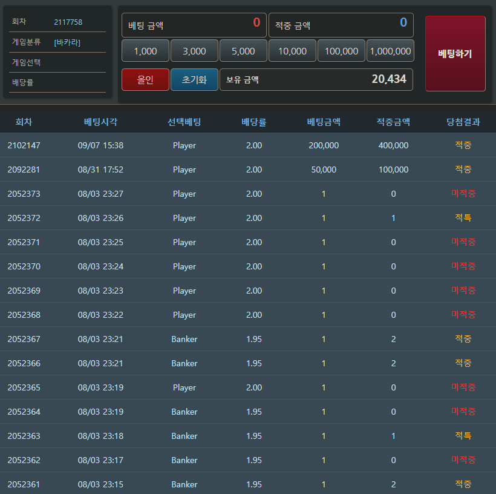The image size is (496, 494).
Task: Select round 2092281 row
Action: [248, 170]
